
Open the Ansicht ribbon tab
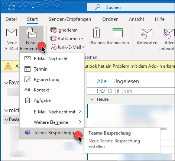click(136, 19)
